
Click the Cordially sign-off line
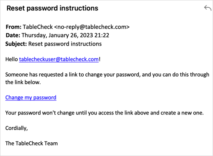(17, 128)
